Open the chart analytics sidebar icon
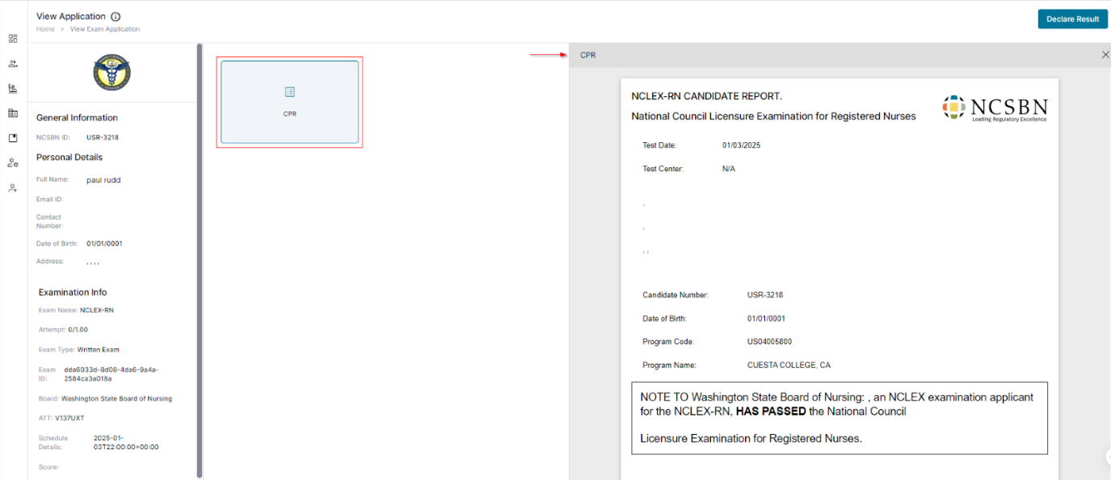Viewport: 1111px width, 480px height. pyautogui.click(x=13, y=88)
